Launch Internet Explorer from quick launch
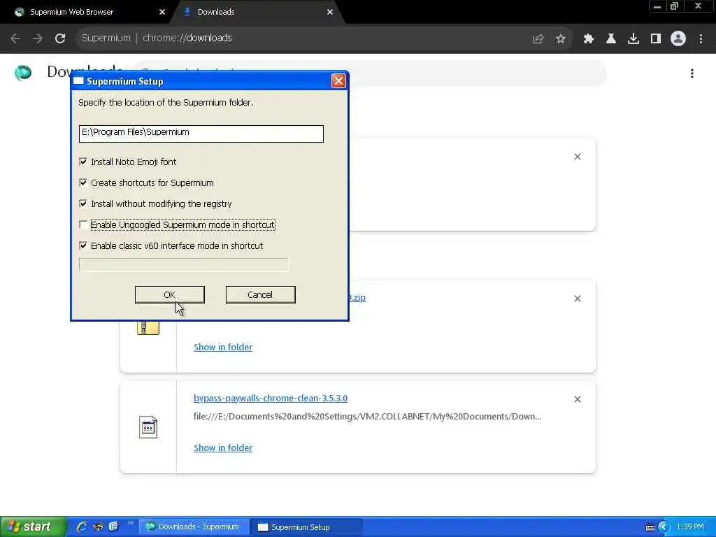 tap(83, 527)
